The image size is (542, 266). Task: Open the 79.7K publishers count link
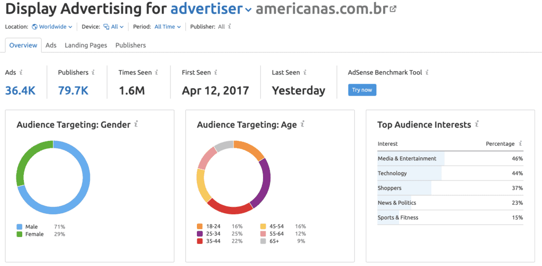(73, 91)
